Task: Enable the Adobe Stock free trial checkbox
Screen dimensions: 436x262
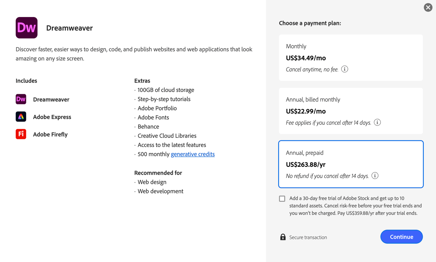Action: [282, 199]
